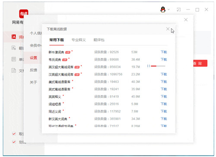This screenshot has width=216, height=157.
Task: Click the 45.9M file size
Action: (x=136, y=96)
